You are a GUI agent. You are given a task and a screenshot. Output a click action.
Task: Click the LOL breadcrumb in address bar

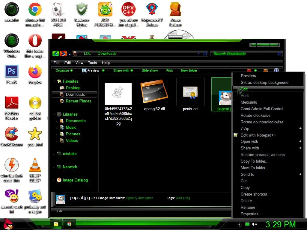click(x=87, y=54)
